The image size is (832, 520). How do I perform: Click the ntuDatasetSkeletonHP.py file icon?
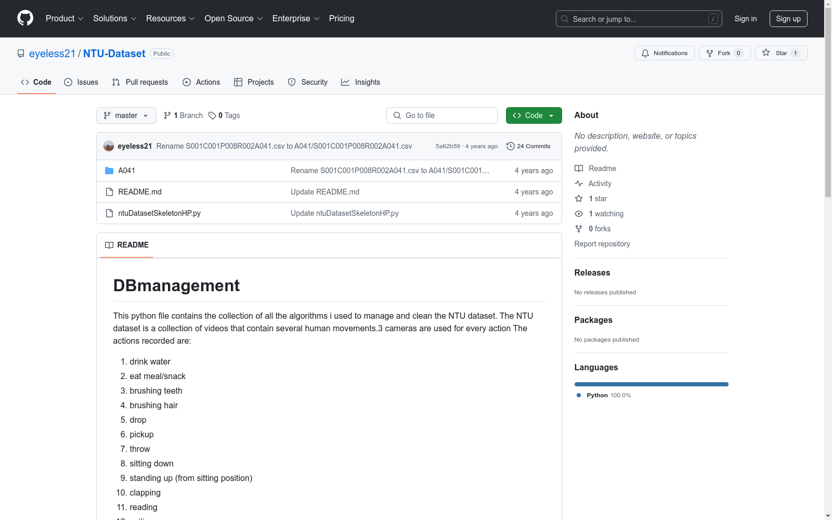[109, 213]
